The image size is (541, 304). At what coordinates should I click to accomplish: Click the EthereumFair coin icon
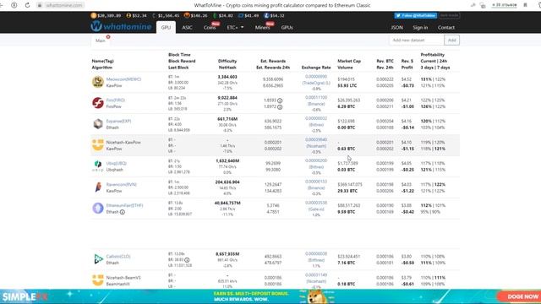pos(98,209)
